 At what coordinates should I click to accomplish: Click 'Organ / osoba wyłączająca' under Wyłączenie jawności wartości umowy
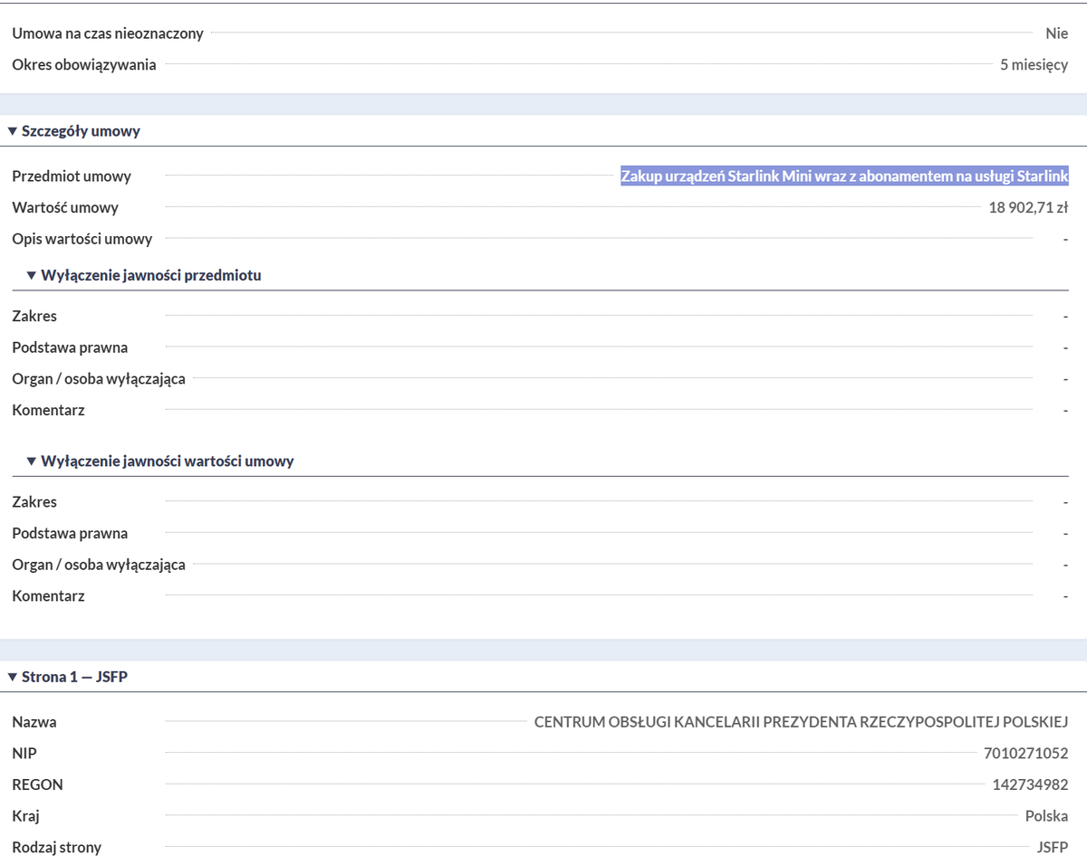click(x=99, y=565)
